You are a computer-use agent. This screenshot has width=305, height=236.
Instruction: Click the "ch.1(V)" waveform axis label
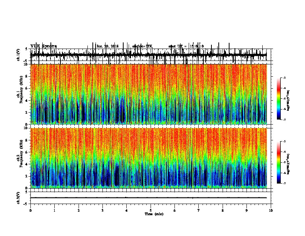18,55
